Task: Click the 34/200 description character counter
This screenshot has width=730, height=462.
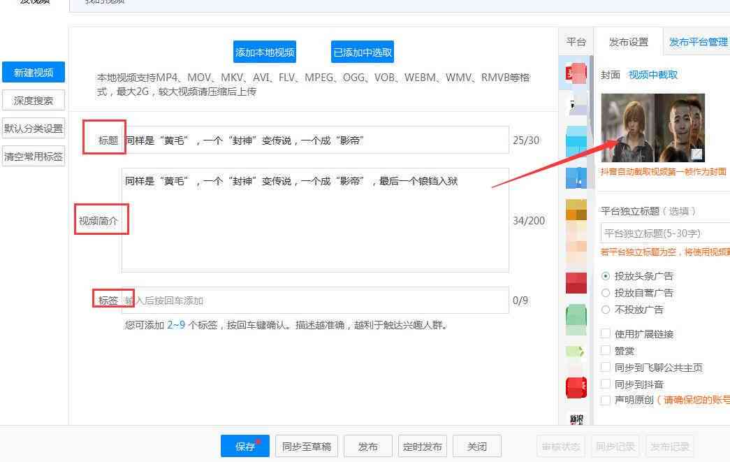Action: pos(529,220)
